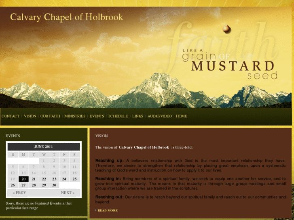The width and height of the screenshot is (294, 220).
Task: Choose the 24th on the June calendar
Action: [x=64, y=179]
